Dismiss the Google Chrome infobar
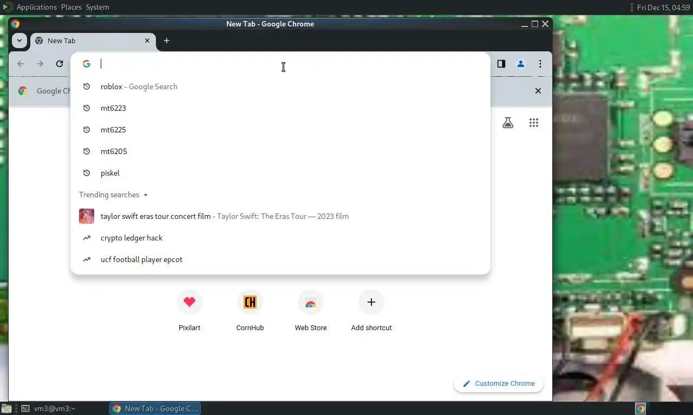The image size is (693, 415). click(538, 91)
